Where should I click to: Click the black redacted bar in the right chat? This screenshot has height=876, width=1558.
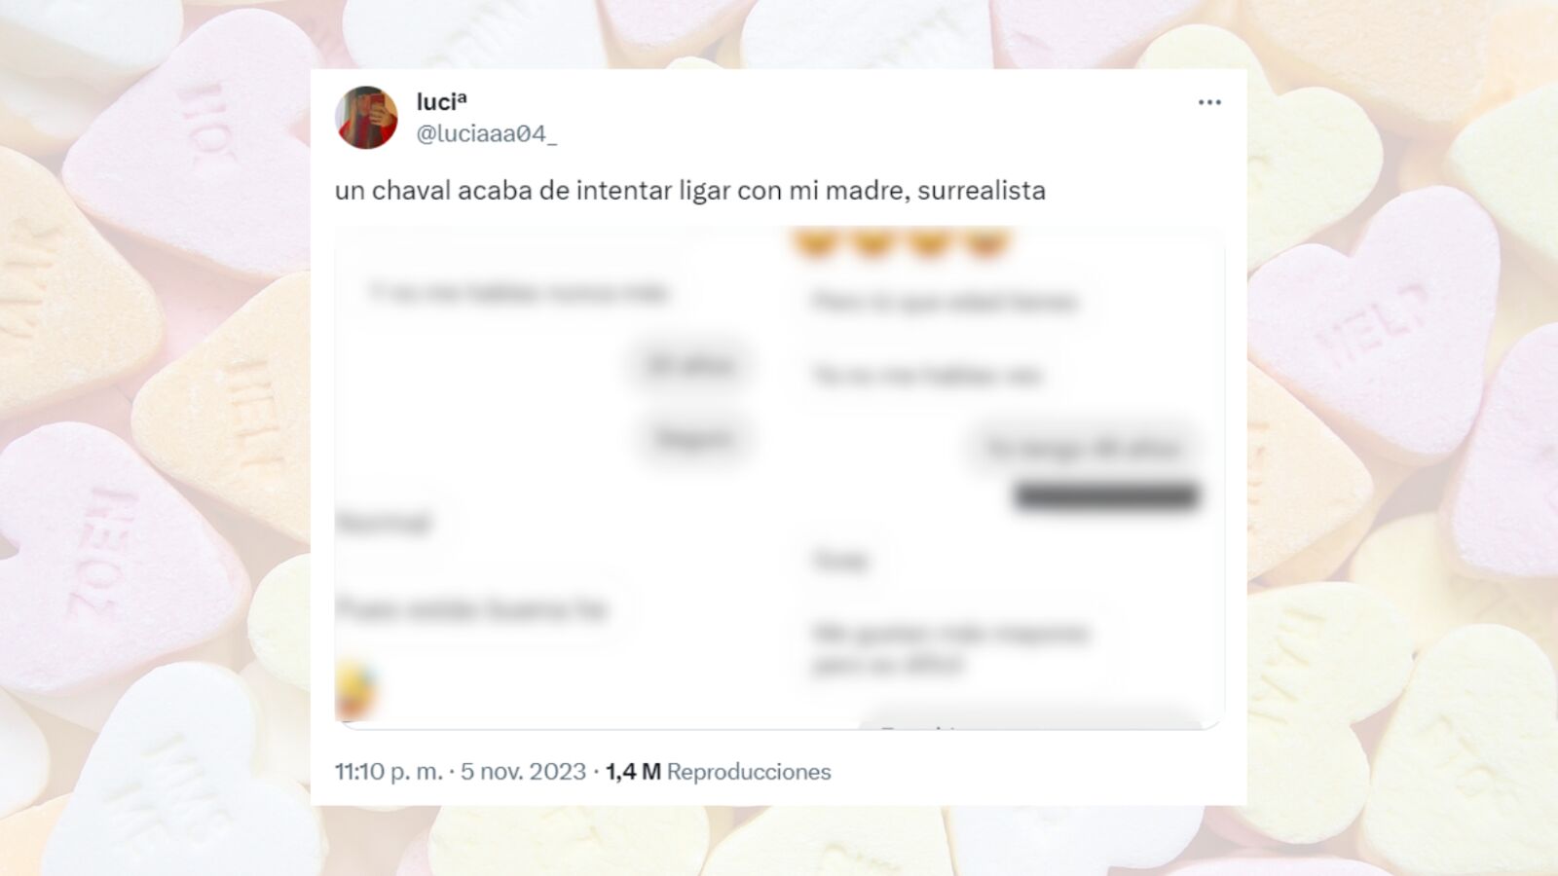[1106, 496]
